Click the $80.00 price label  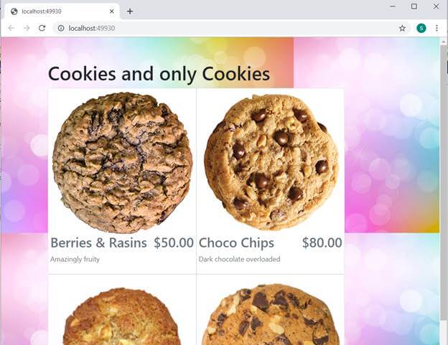[x=322, y=242]
